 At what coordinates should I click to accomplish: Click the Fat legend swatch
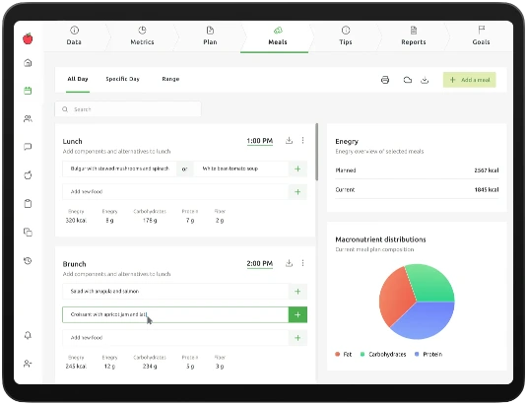click(x=338, y=354)
